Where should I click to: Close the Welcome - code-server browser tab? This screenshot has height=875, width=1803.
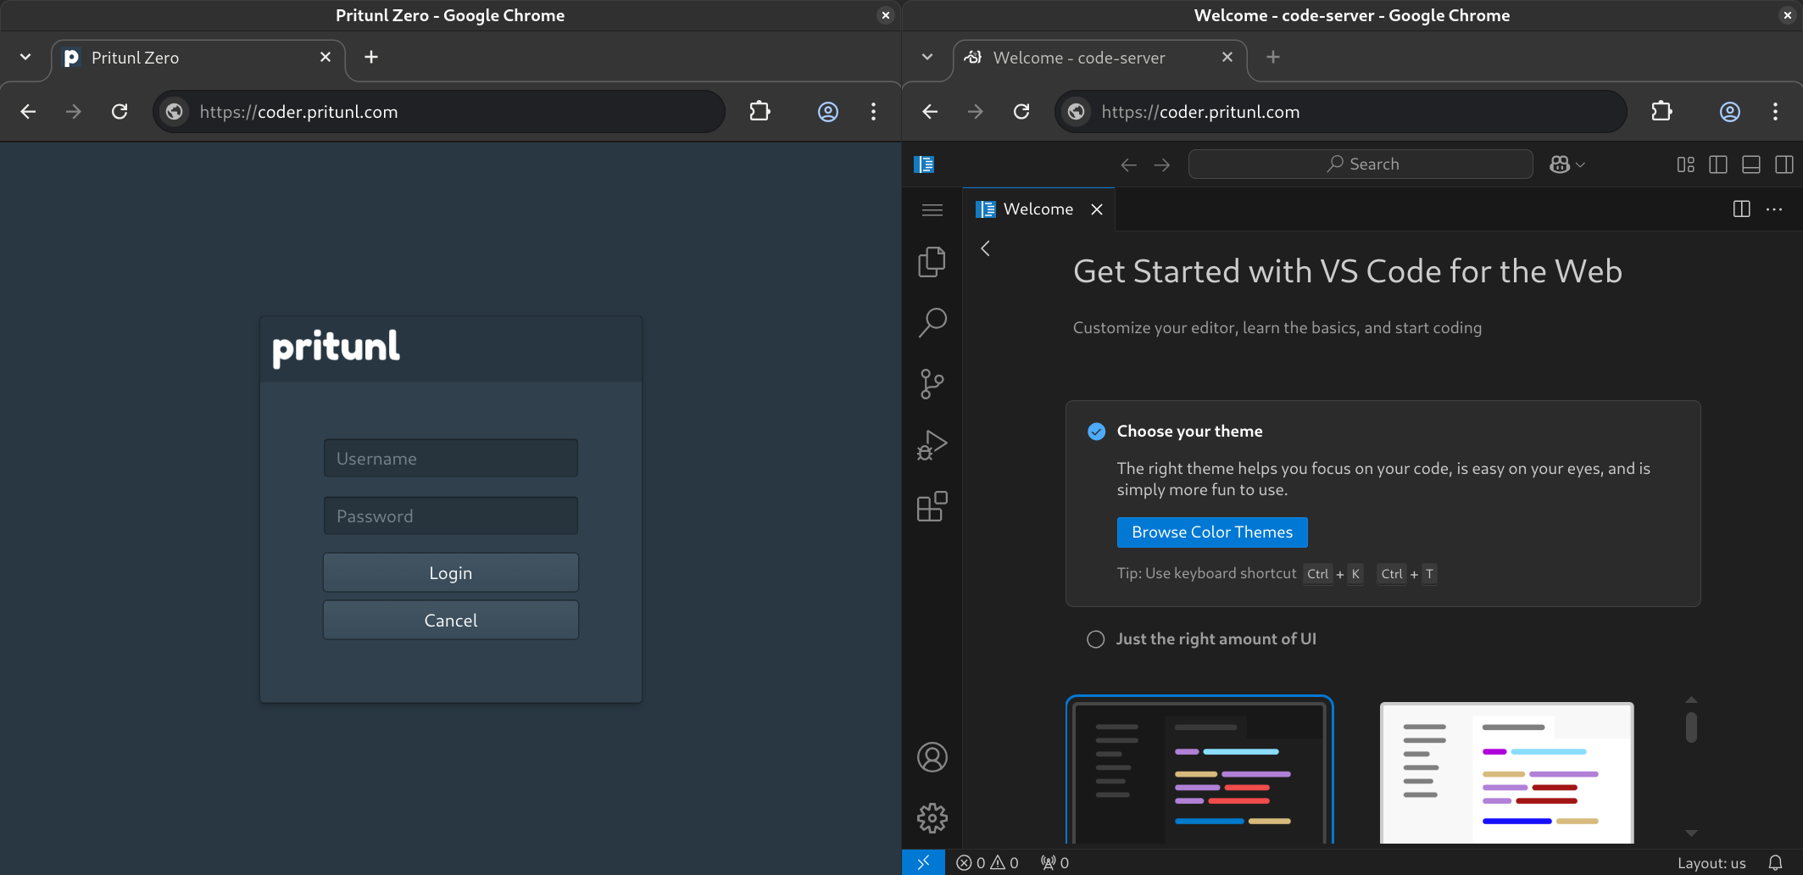tap(1227, 57)
